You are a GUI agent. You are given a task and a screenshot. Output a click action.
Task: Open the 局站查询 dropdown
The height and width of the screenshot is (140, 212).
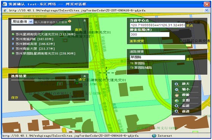31,22
